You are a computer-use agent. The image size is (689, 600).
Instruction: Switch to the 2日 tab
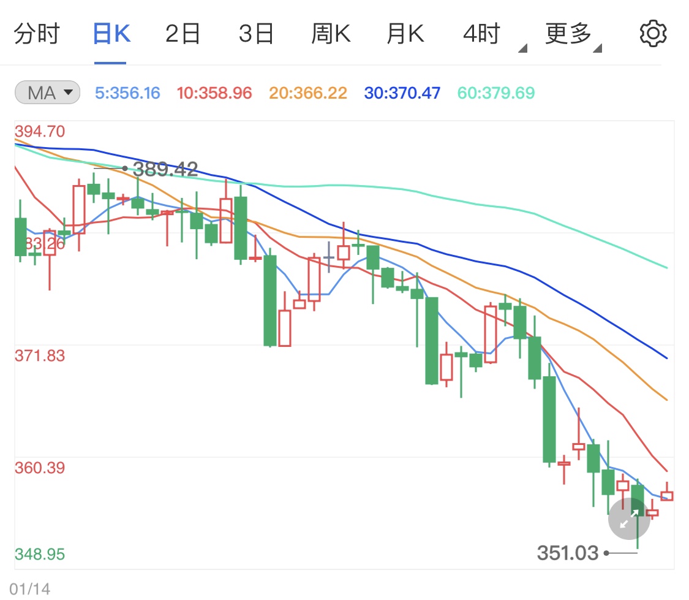(183, 34)
